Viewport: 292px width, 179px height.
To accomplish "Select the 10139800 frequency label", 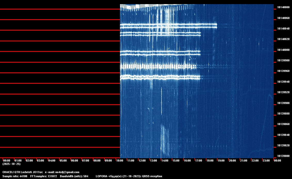I will 283,156.
